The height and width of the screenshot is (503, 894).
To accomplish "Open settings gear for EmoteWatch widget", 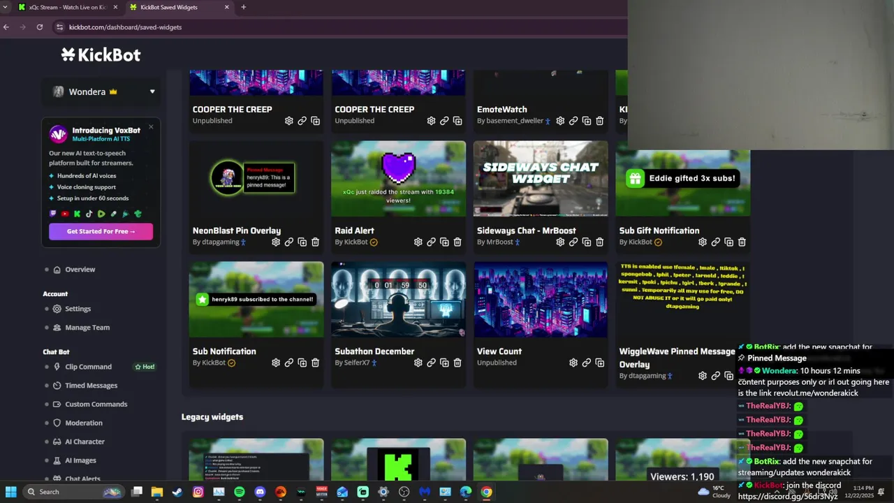I will click(560, 121).
